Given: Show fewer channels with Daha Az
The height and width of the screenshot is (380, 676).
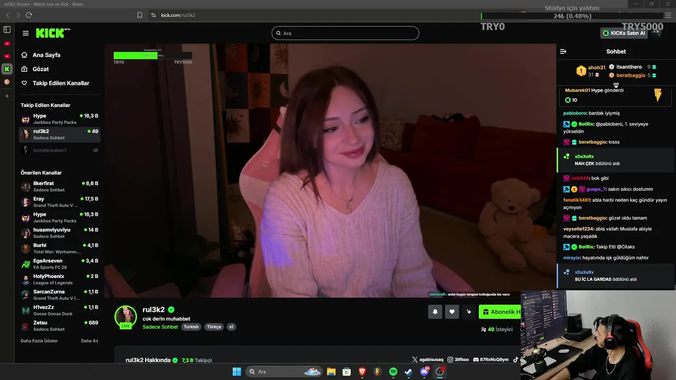Looking at the screenshot, I should (89, 341).
